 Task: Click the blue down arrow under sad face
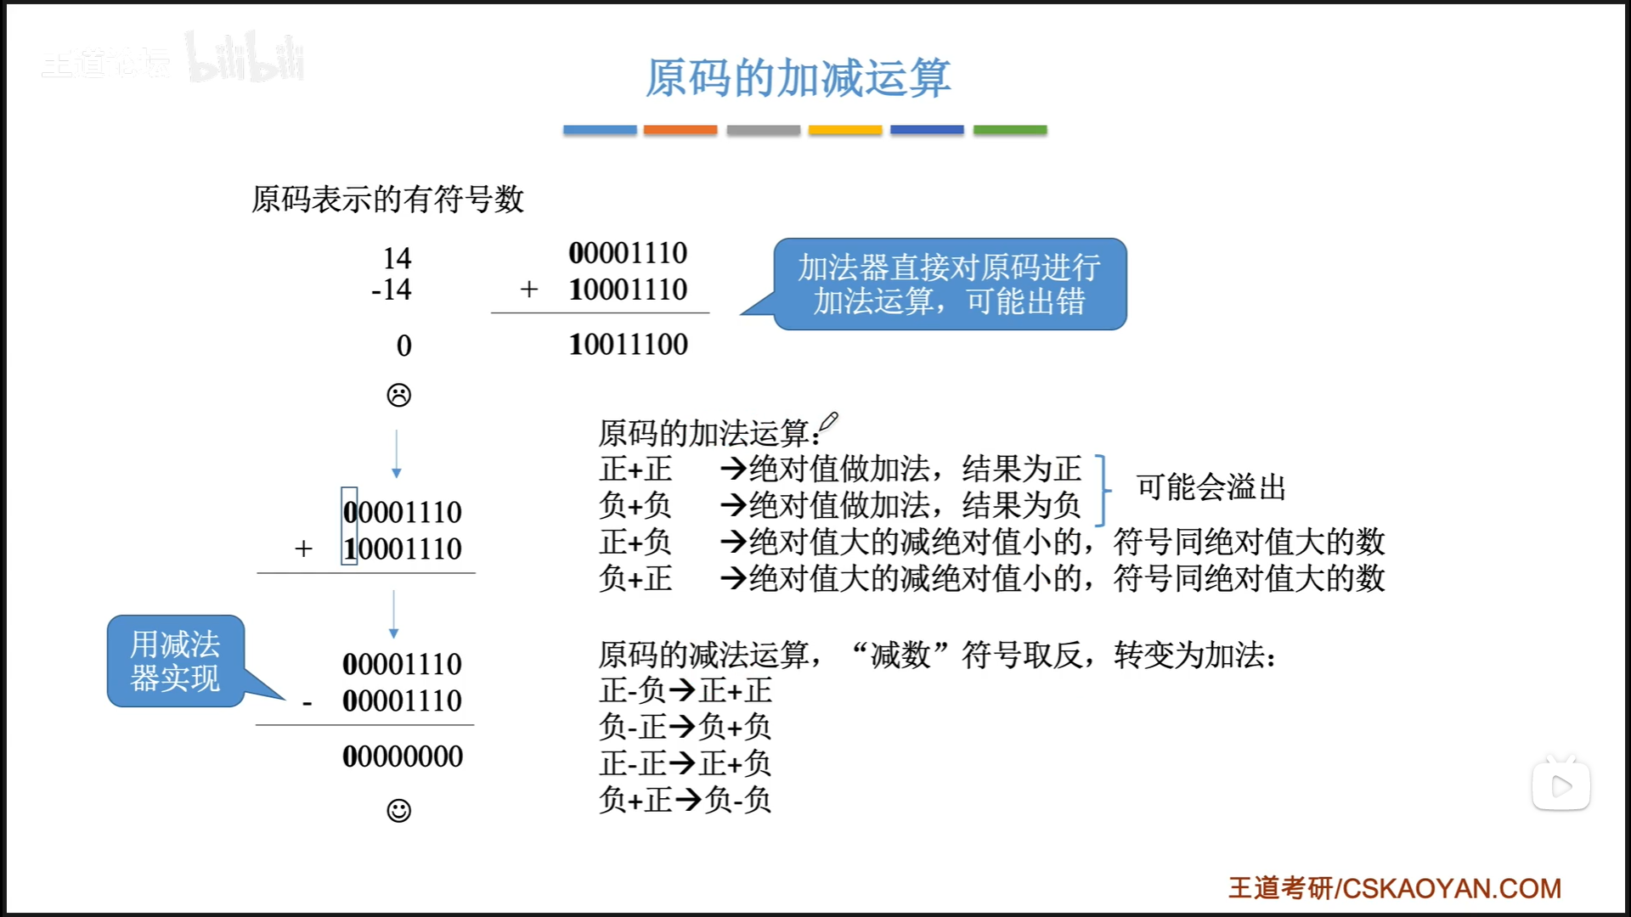(x=396, y=454)
